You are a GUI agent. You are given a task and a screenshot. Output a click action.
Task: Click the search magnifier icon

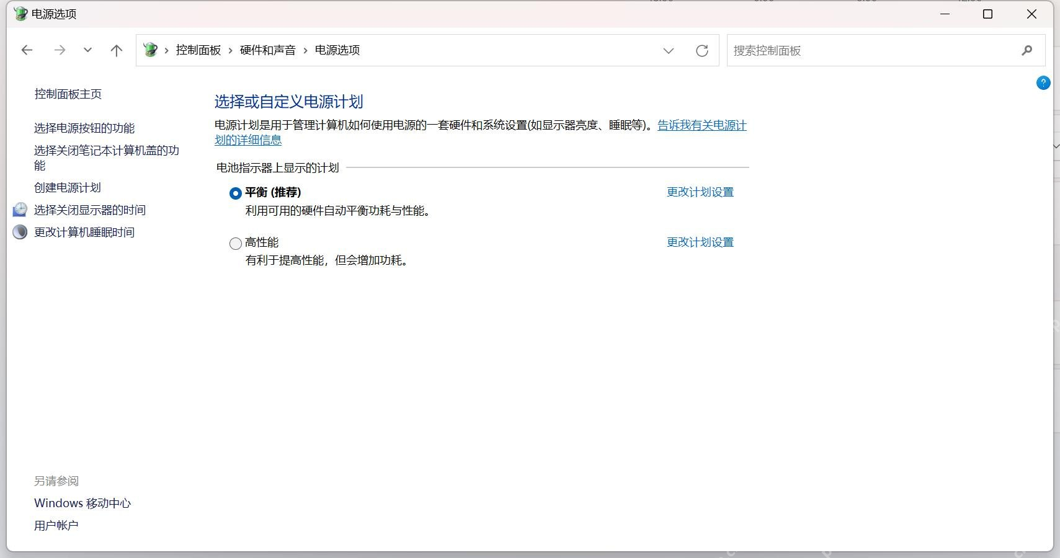coord(1027,50)
